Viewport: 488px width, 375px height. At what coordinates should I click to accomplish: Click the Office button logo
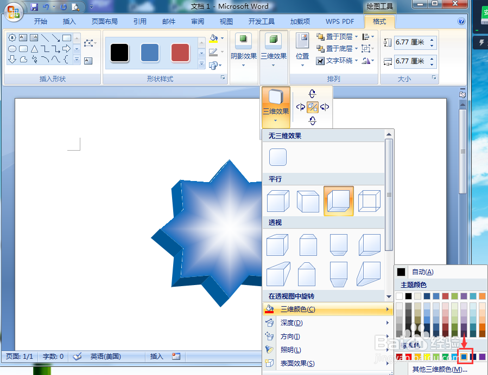(14, 12)
